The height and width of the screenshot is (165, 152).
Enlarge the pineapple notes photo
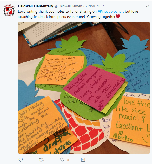(84, 87)
